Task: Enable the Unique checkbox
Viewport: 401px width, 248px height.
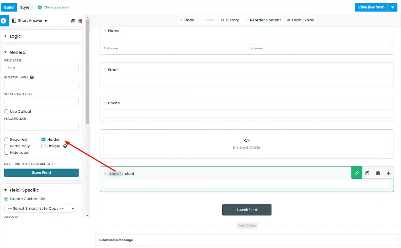Action: coord(43,146)
